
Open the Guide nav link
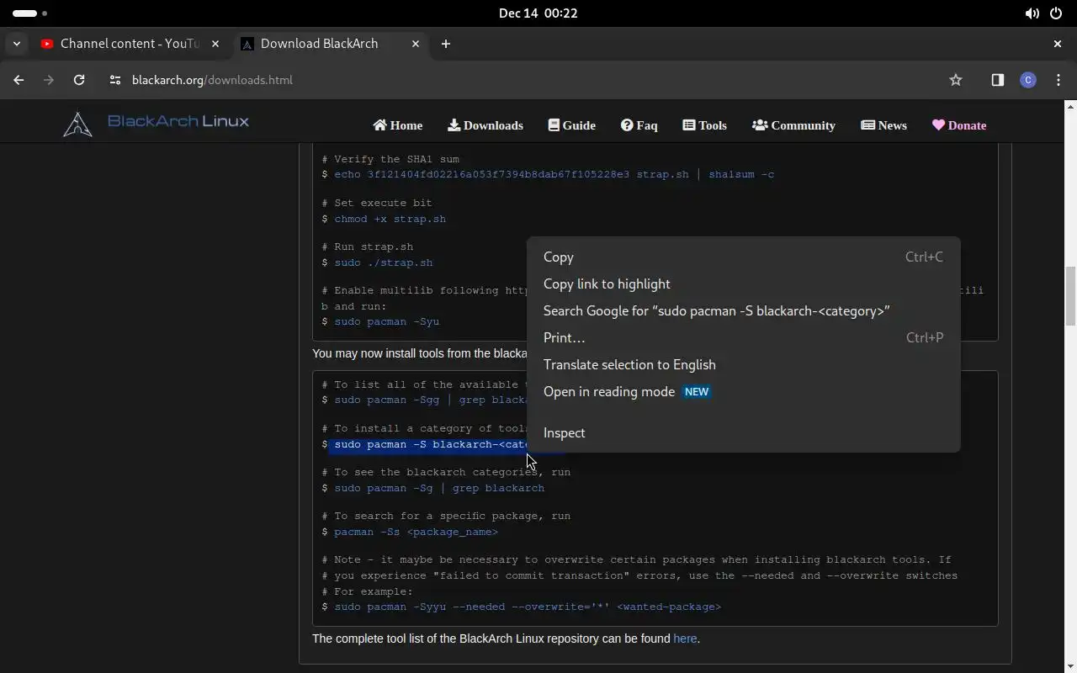[572, 125]
